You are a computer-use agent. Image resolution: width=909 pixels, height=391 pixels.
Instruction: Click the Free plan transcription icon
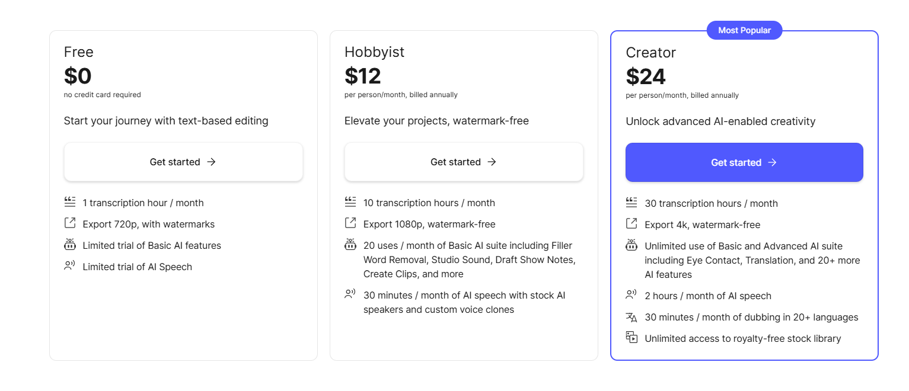pyautogui.click(x=70, y=202)
